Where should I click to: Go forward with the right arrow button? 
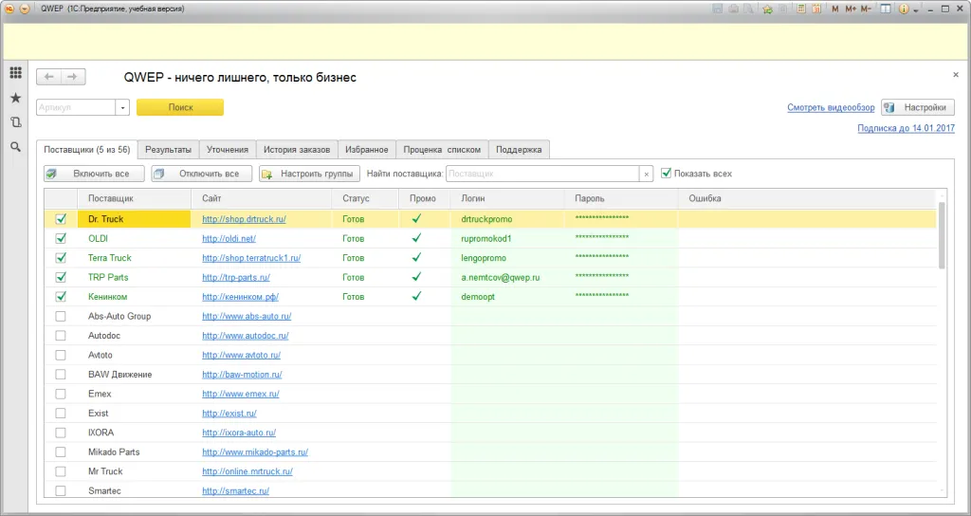tap(73, 77)
